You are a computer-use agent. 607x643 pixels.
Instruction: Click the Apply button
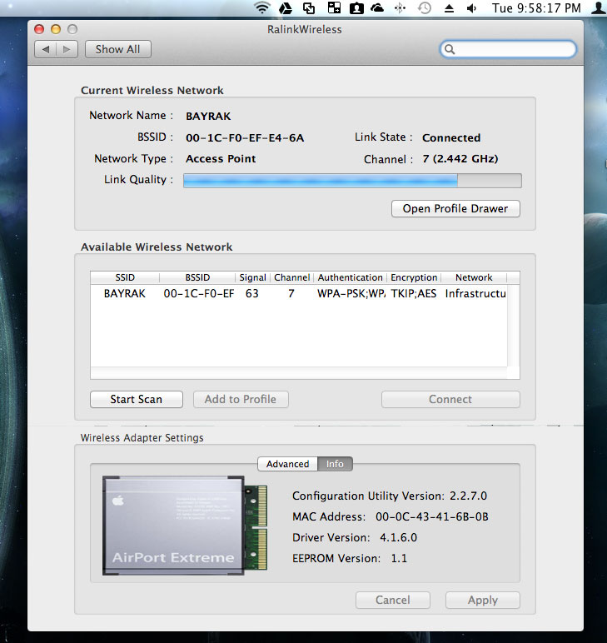click(x=483, y=601)
